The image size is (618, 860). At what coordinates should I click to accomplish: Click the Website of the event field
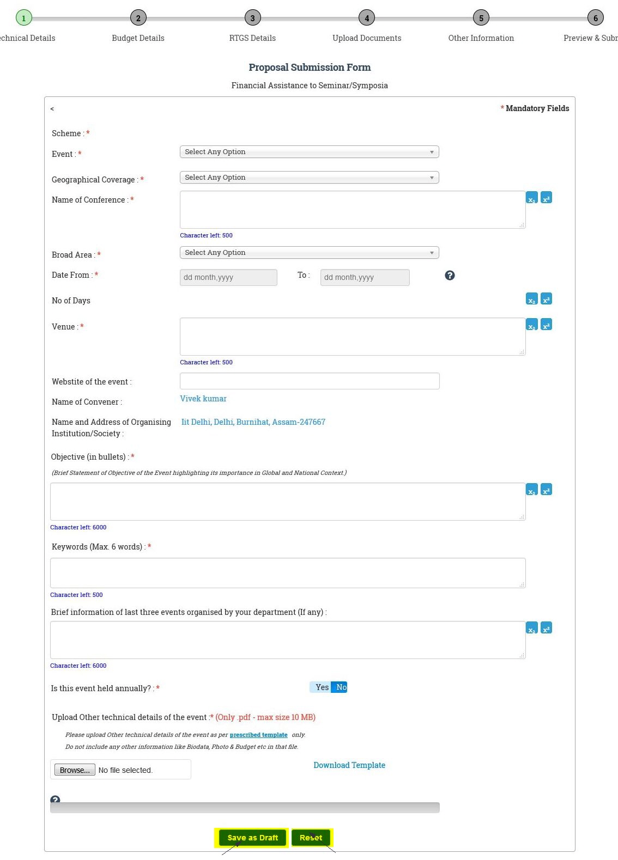click(309, 381)
